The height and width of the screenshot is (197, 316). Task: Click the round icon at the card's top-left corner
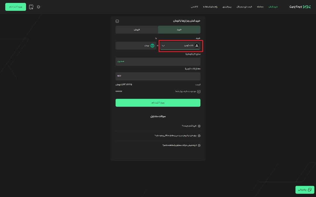coord(117,21)
